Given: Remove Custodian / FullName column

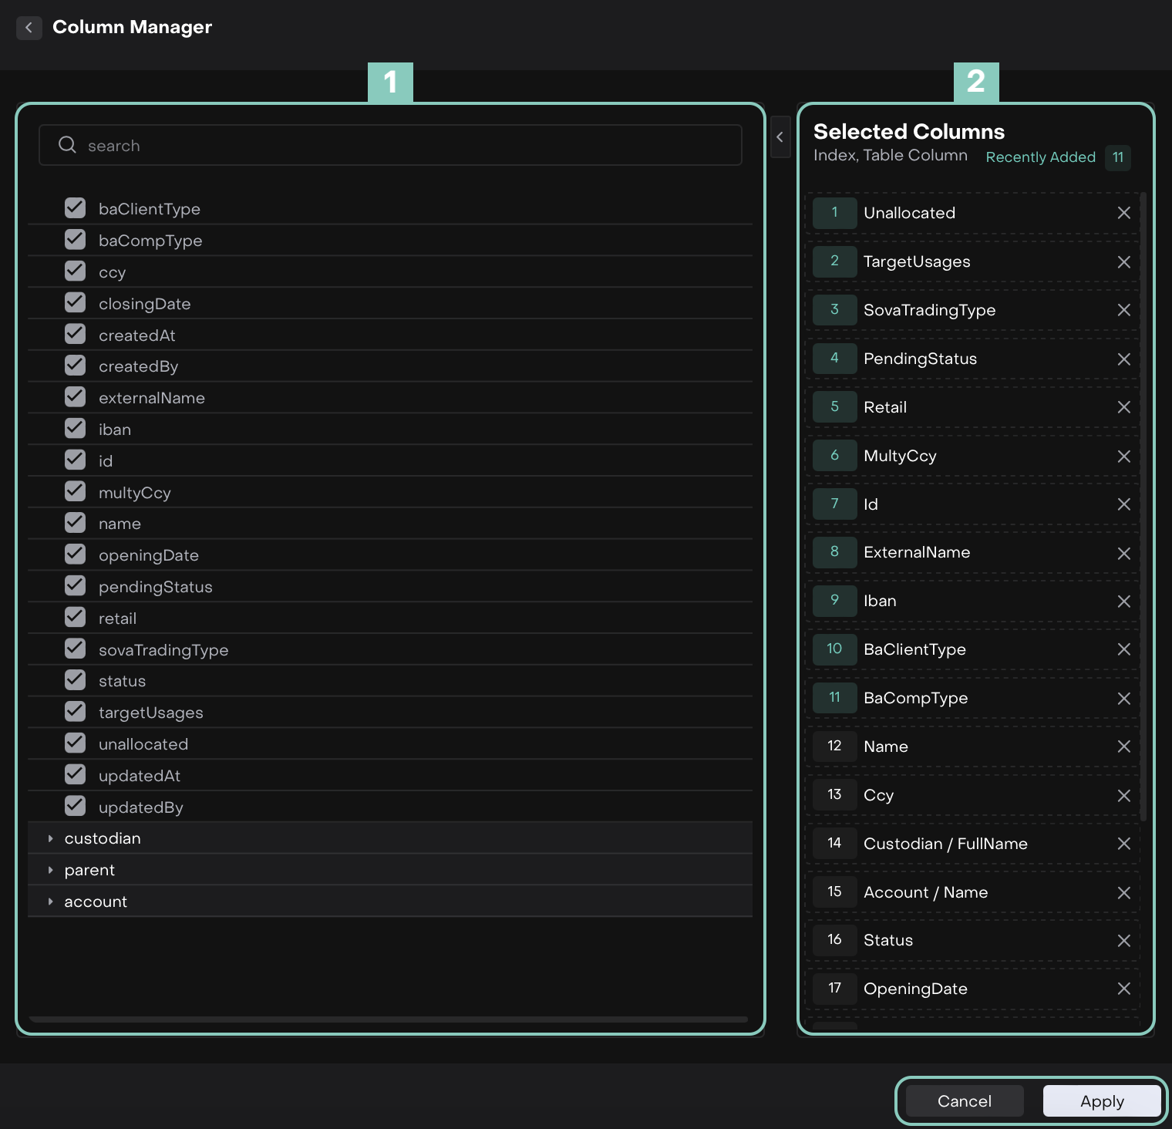Looking at the screenshot, I should (1123, 844).
